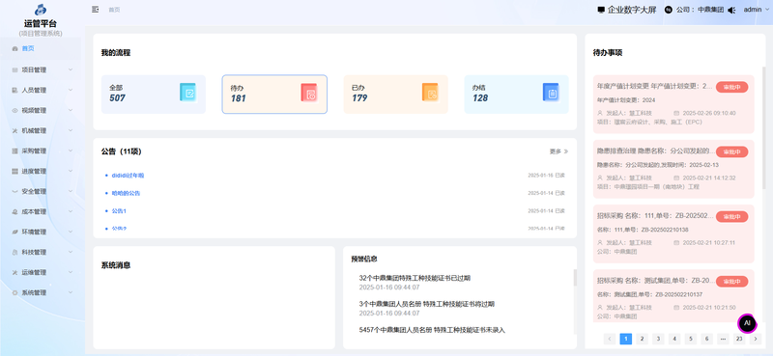
Task: Expand the 科技管理 menu chevron
Action: point(71,252)
